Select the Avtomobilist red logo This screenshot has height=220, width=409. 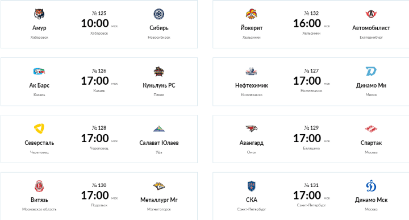pyautogui.click(x=371, y=14)
